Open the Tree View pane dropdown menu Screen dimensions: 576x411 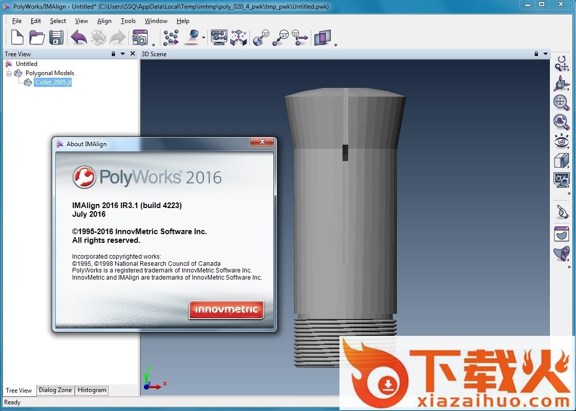pos(123,54)
